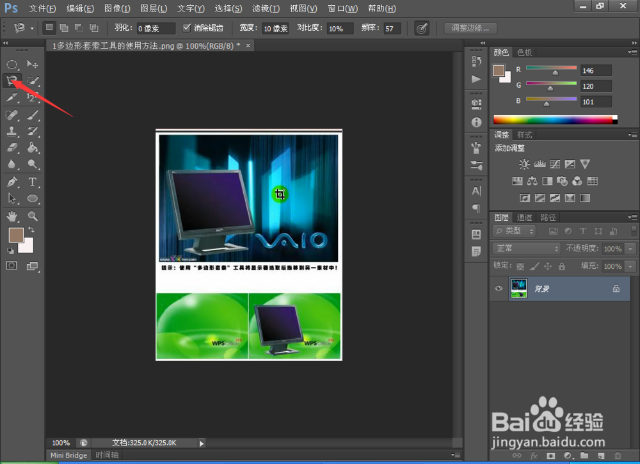Collapse the toolbox panel arrows
This screenshot has height=464, width=640.
point(5,43)
